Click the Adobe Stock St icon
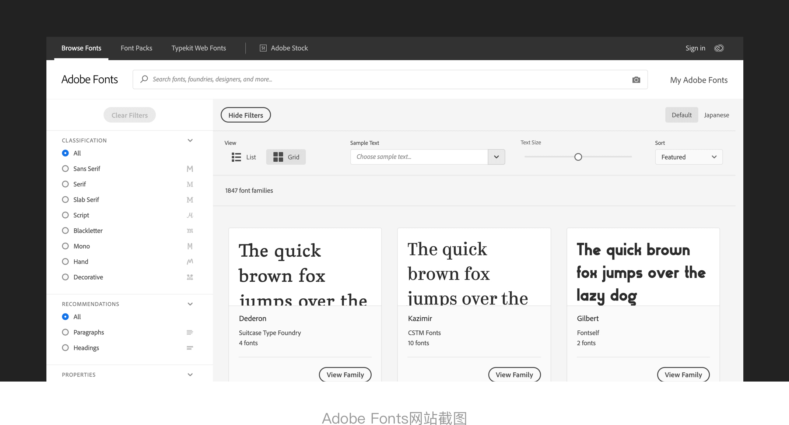 [263, 48]
